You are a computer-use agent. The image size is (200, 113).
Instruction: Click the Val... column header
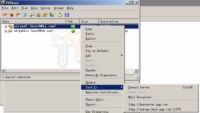pyautogui.click(x=73, y=21)
